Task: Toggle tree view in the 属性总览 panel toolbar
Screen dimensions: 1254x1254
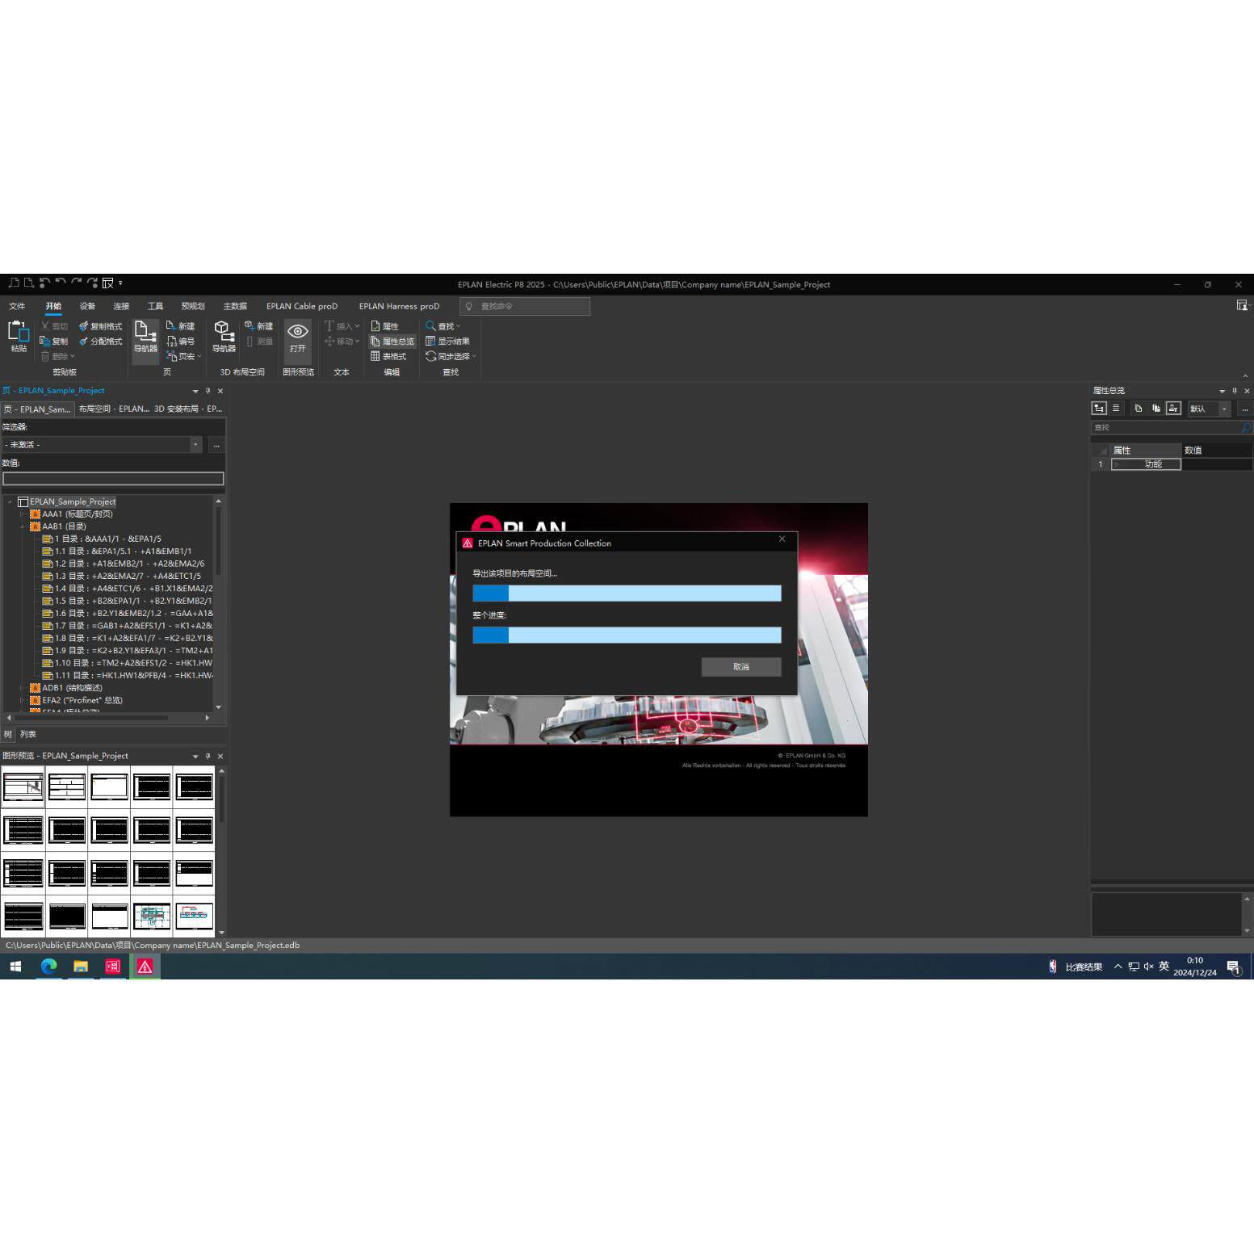Action: [x=1099, y=409]
